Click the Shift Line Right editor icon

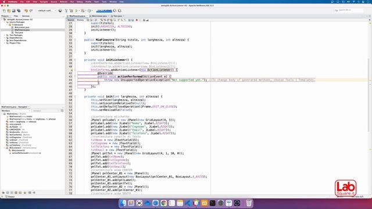tap(133, 20)
